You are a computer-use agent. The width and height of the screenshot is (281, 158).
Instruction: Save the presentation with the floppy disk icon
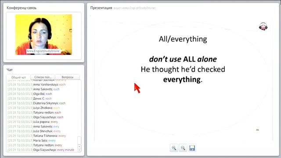click(192, 148)
